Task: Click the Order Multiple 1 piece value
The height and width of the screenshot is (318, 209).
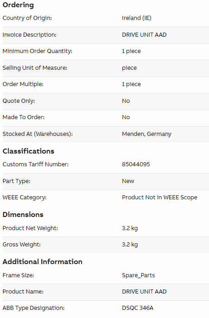Action: pos(131,84)
